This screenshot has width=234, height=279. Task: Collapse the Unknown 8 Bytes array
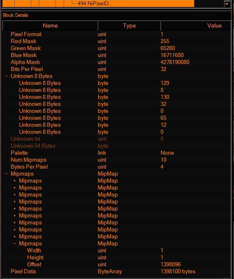7,76
